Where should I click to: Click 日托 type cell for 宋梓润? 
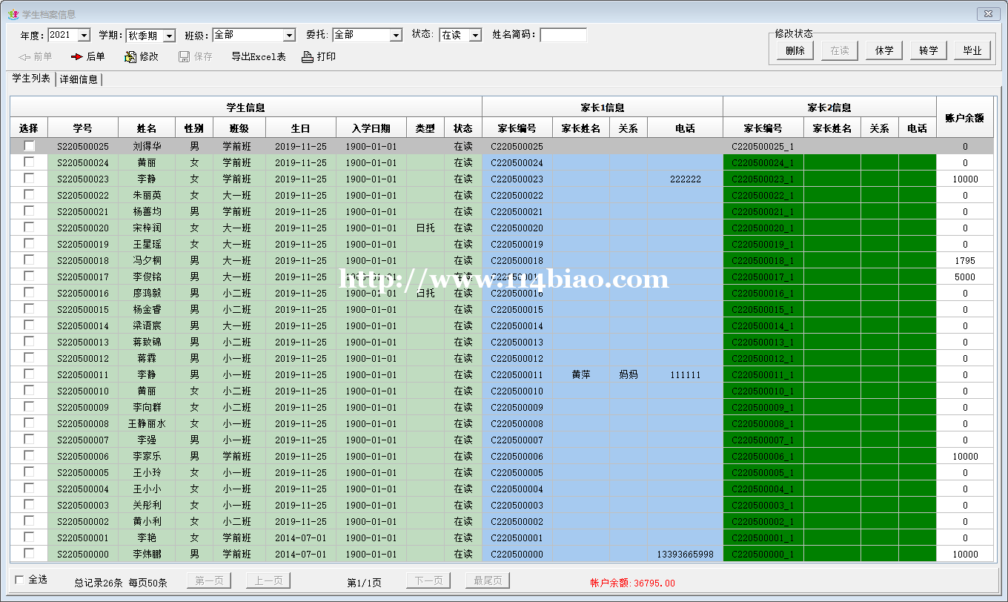(425, 228)
